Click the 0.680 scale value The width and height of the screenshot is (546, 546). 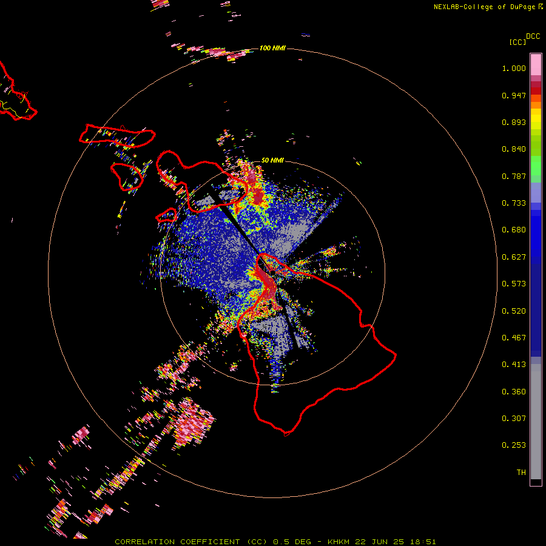pos(514,230)
